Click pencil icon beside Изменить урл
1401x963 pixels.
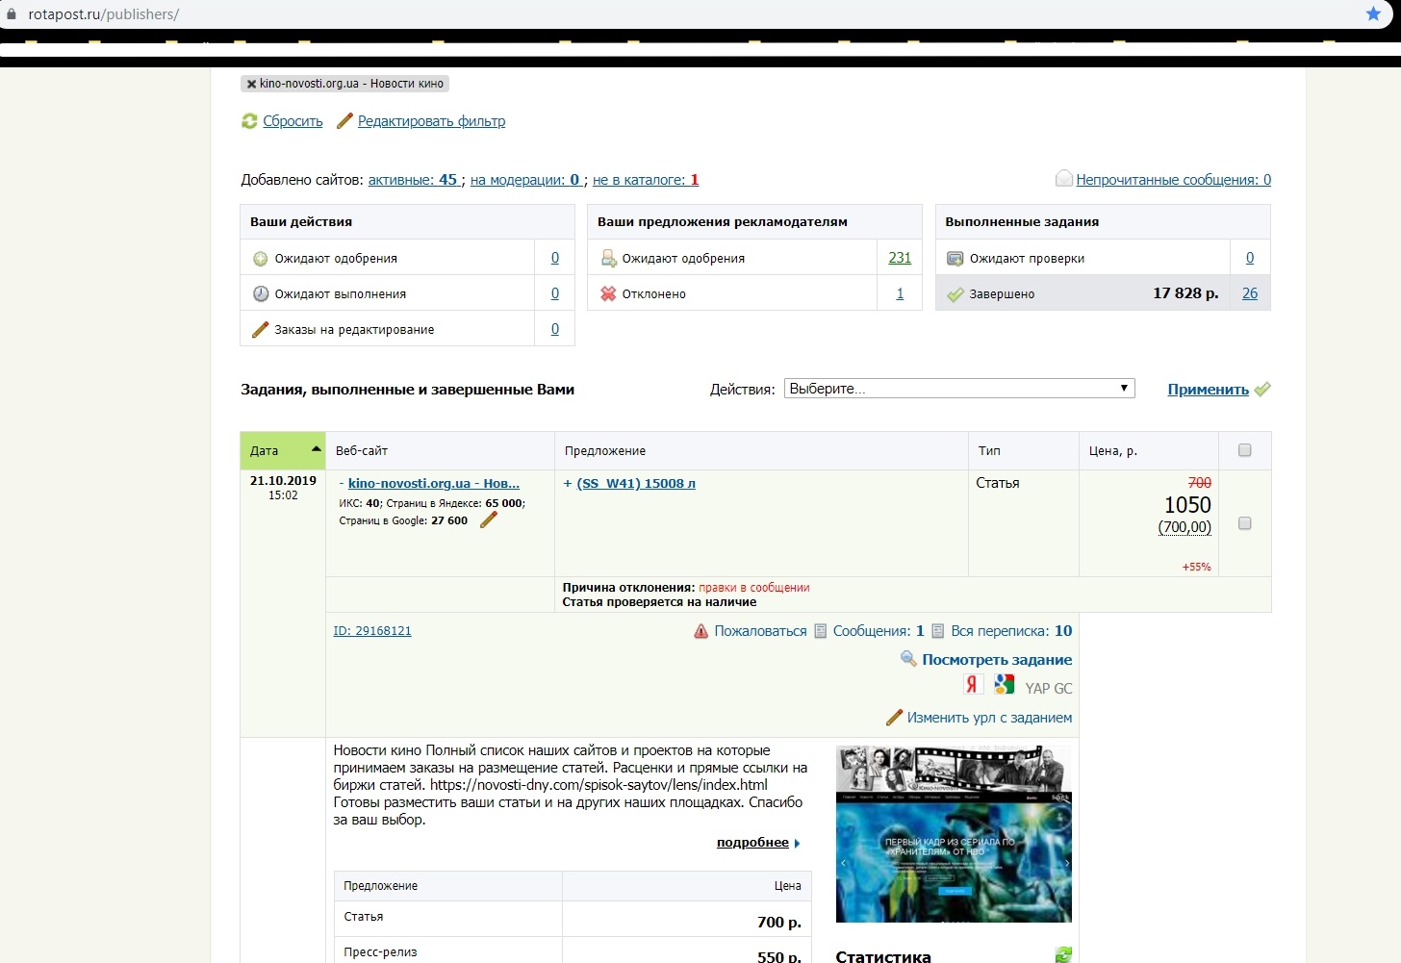pos(894,718)
